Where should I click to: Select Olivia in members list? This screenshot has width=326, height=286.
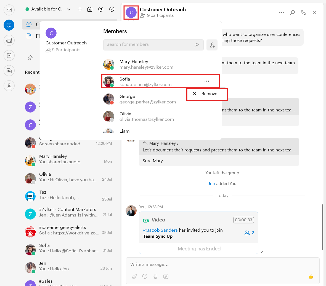[160, 116]
